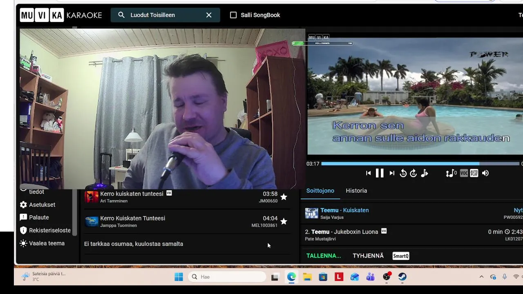Pause the karaoke playback
This screenshot has height=294, width=523.
[380, 173]
